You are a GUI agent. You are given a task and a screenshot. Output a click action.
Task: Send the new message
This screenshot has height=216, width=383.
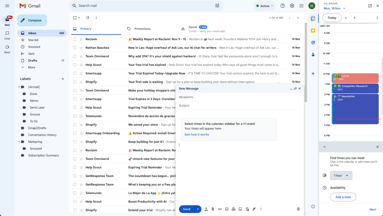click(x=187, y=209)
